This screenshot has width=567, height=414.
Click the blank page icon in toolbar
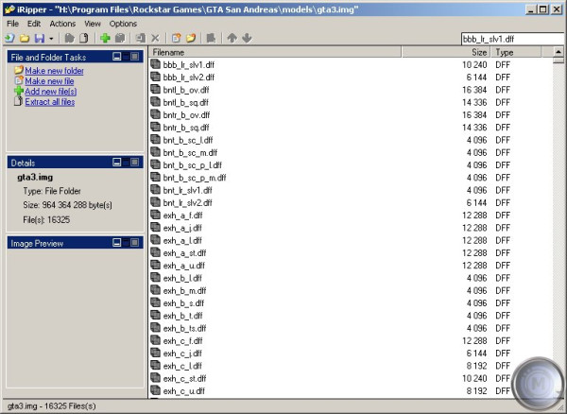[x=83, y=38]
